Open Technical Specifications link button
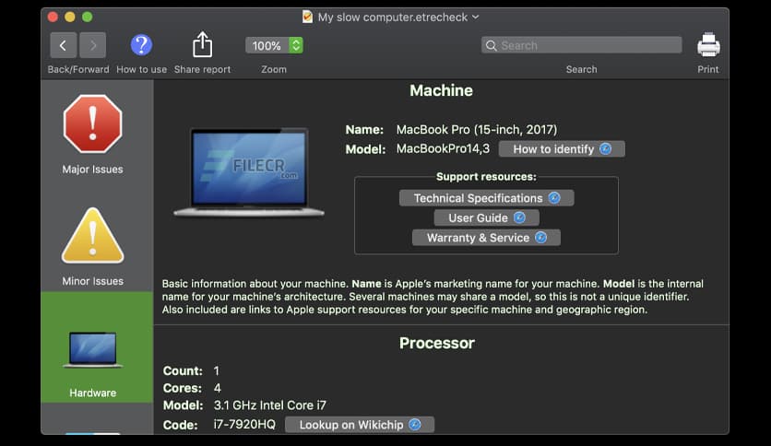771x446 pixels. pos(486,198)
